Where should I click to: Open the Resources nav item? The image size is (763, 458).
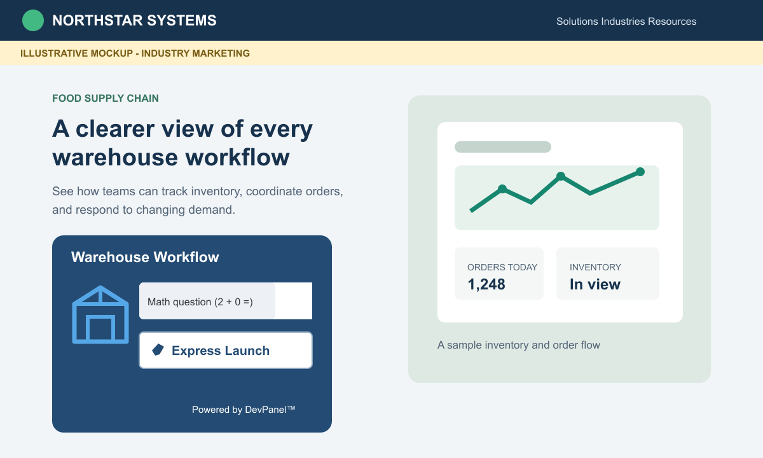tap(672, 21)
